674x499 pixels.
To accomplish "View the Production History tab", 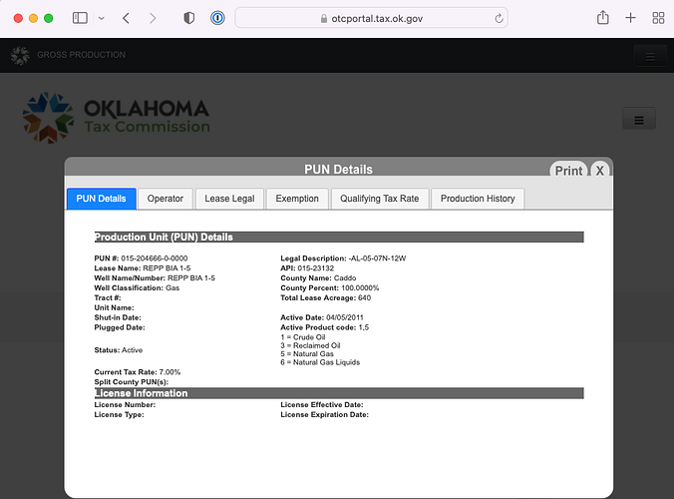I will [x=478, y=199].
